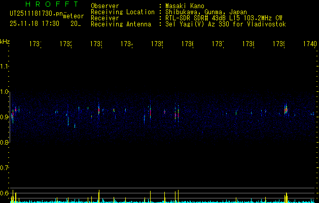Click the "Receiving Location" label
This screenshot has height=203, width=319.
[123, 12]
